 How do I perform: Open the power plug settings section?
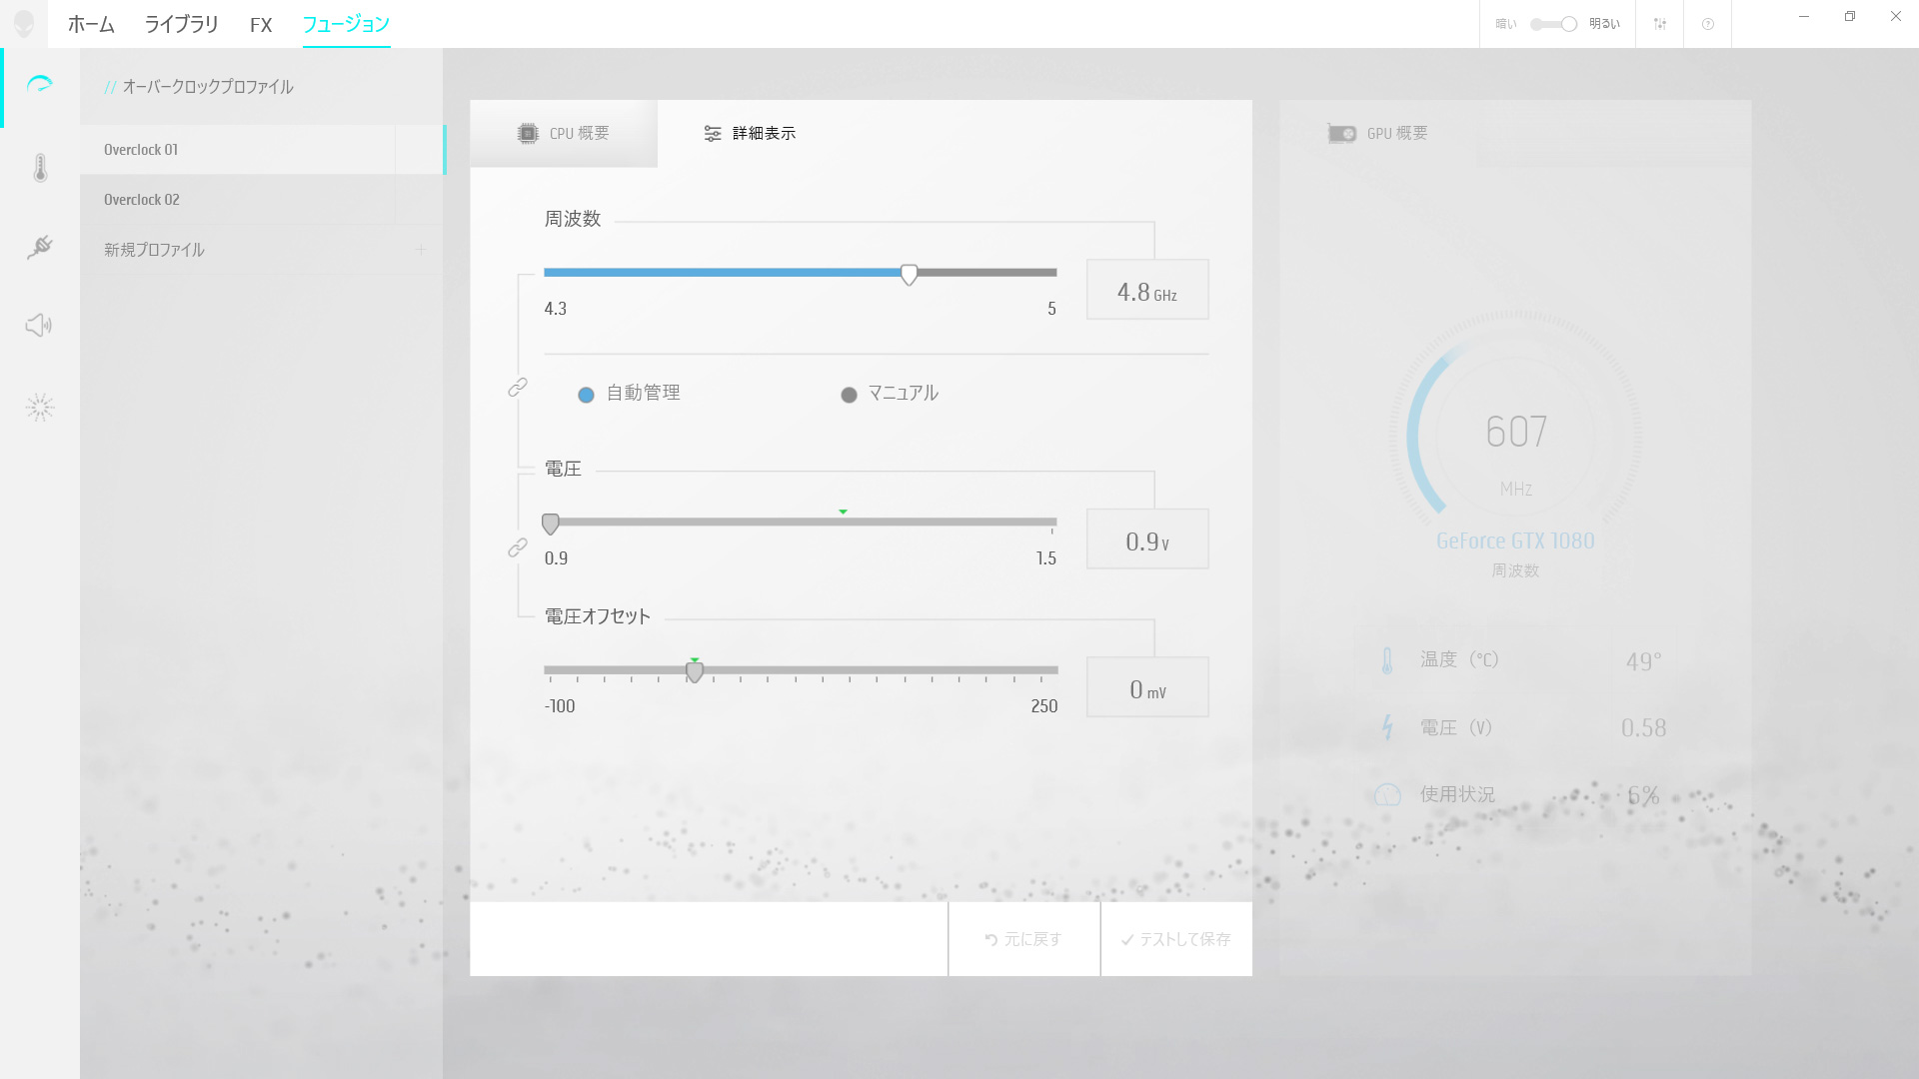pos(40,247)
